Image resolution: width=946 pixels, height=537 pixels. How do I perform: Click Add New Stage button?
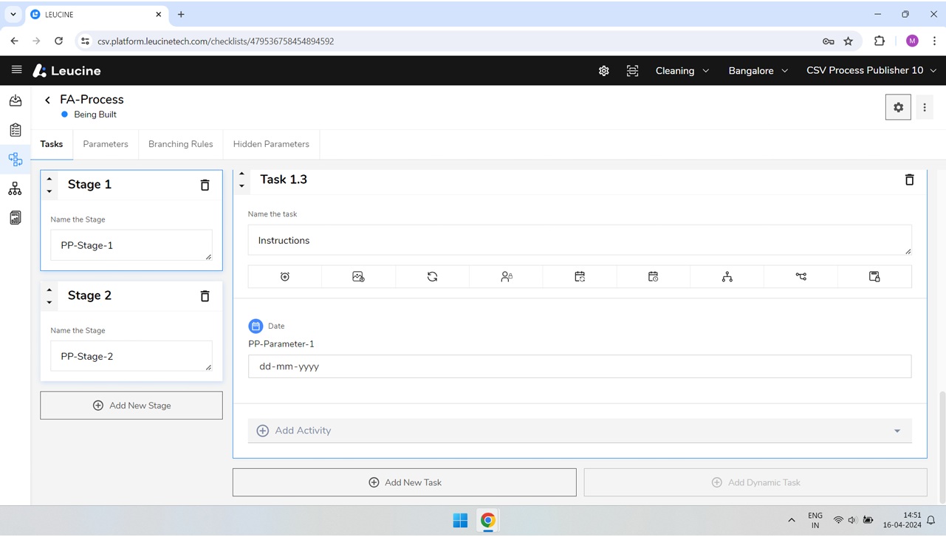click(131, 406)
